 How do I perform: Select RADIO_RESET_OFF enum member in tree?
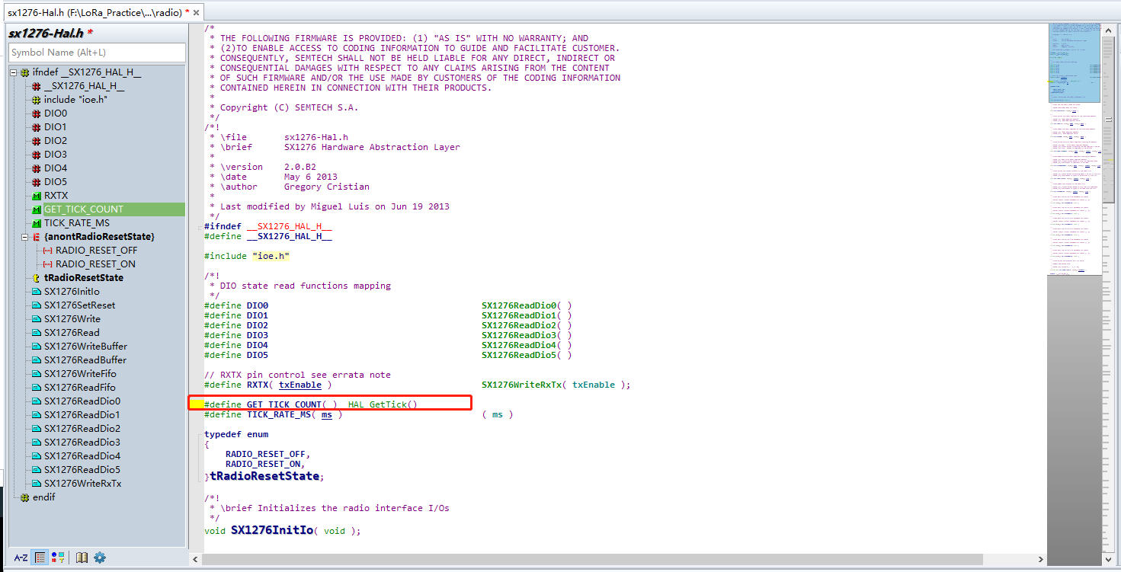[x=96, y=251]
